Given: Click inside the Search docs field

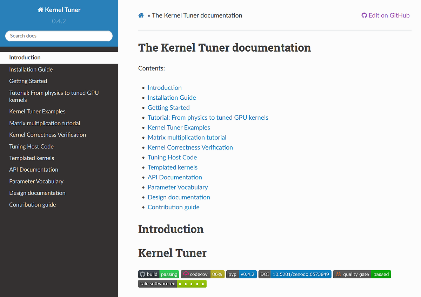Looking at the screenshot, I should tap(59, 36).
